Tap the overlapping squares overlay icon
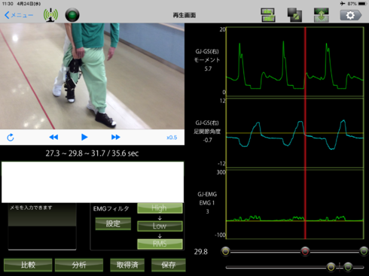Screen dimensions: 369x276 pyautogui.click(x=294, y=15)
